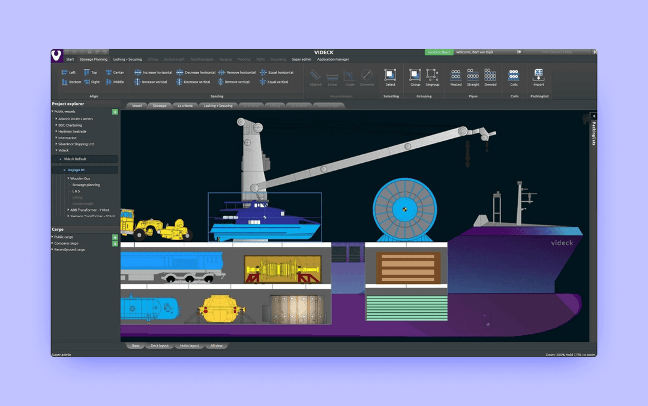Click the Import packinglist icon
The height and width of the screenshot is (406, 648).
tap(538, 74)
